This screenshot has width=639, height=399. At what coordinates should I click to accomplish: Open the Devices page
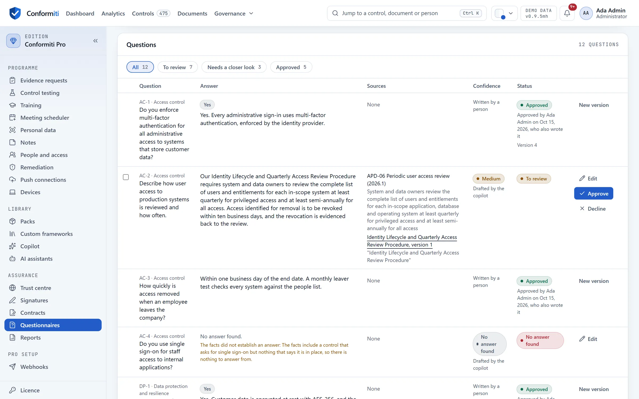pos(53,192)
